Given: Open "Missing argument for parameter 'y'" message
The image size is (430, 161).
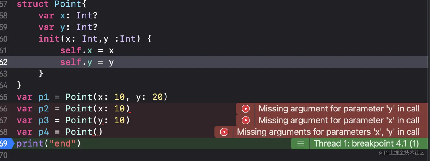Looking at the screenshot, I should [x=339, y=109].
